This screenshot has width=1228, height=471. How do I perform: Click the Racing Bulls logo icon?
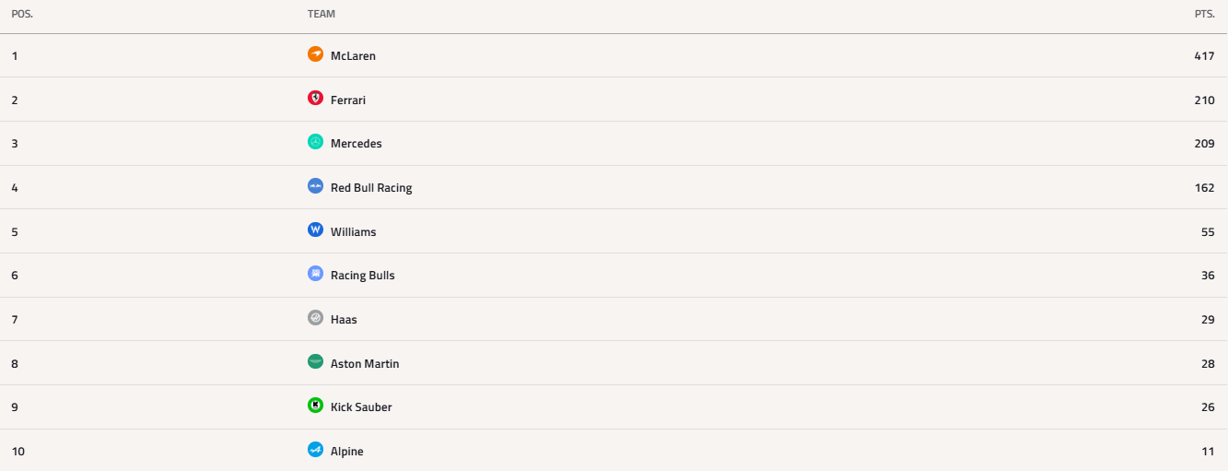tap(315, 274)
